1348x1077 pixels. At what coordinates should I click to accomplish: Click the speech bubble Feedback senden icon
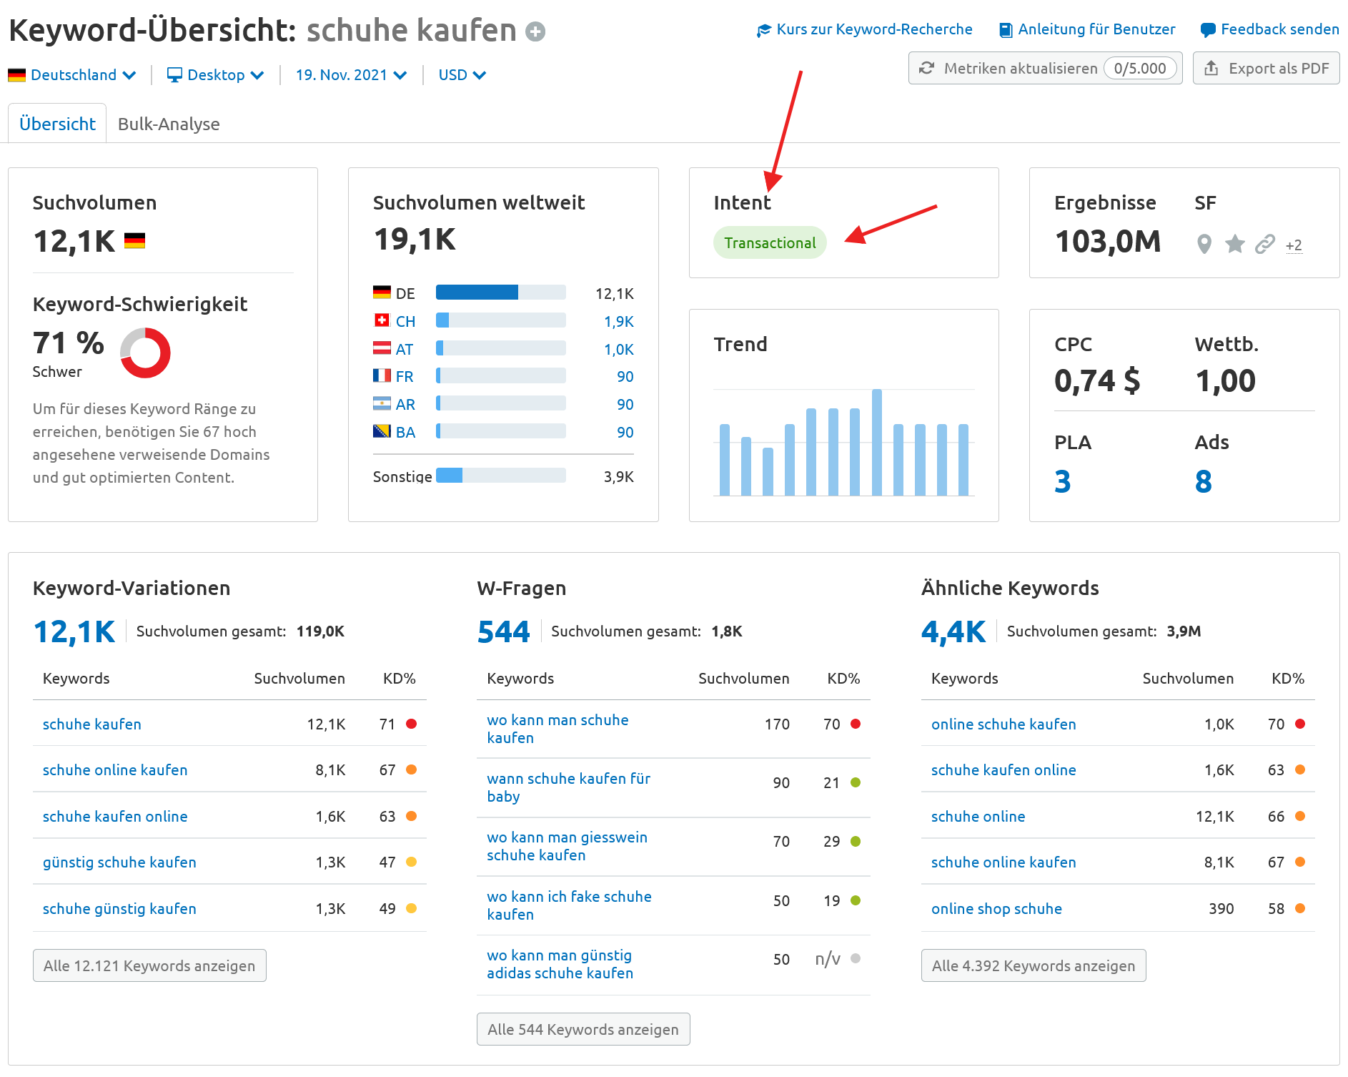click(1208, 30)
